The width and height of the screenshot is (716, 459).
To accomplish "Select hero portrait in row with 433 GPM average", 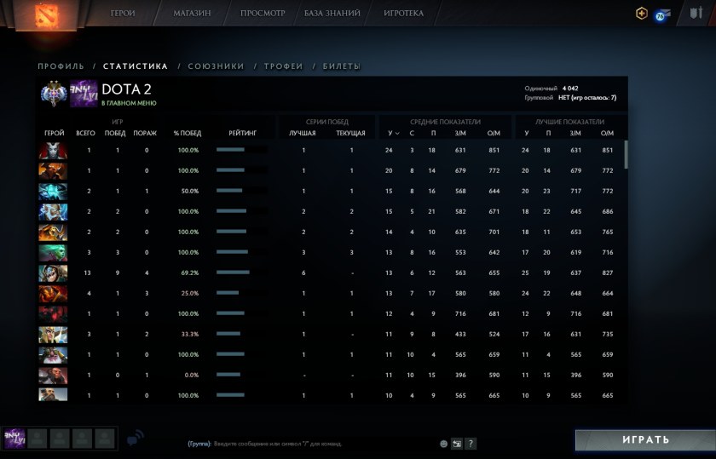I will [53, 334].
